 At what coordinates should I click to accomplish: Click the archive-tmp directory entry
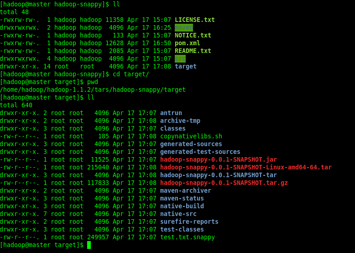180,121
